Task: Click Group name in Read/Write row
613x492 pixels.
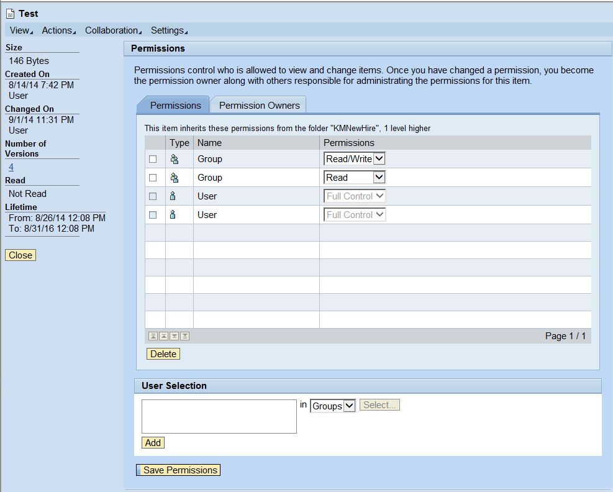Action: [209, 159]
